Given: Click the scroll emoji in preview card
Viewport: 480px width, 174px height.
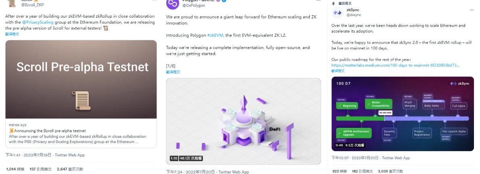Looking at the screenshot, I should (x=12, y=131).
